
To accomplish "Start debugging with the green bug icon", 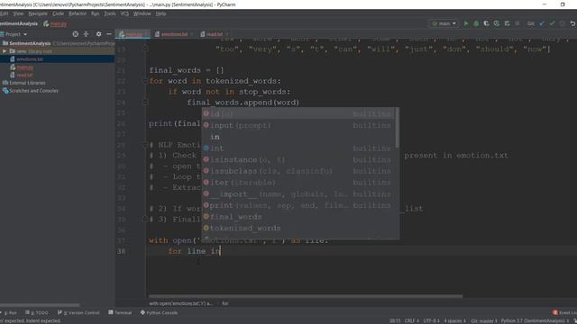I will [x=476, y=23].
